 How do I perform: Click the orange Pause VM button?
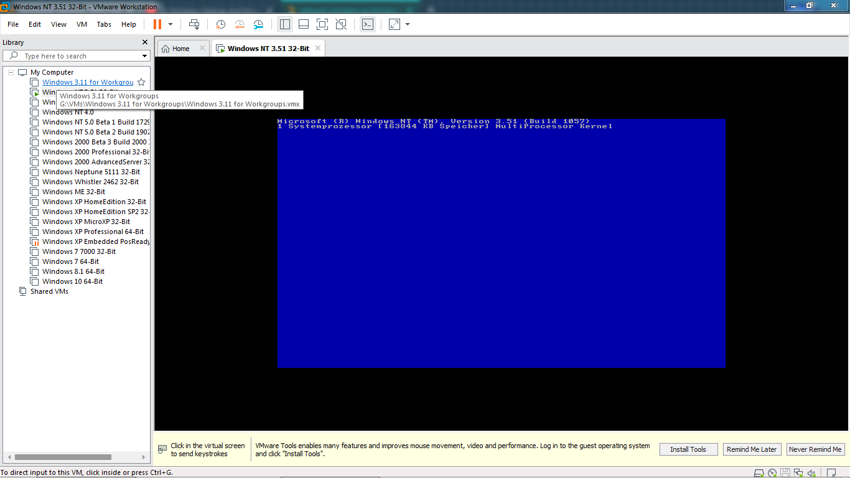[157, 24]
